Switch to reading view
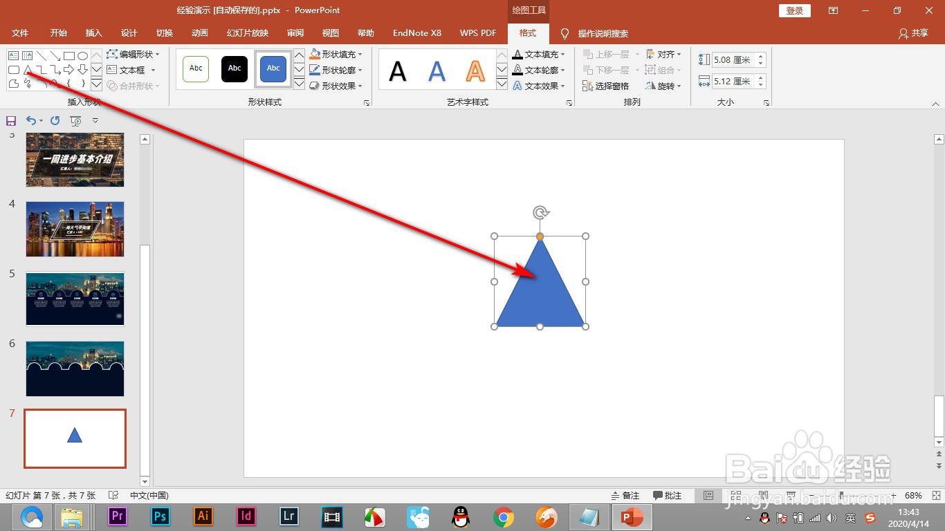 (763, 496)
